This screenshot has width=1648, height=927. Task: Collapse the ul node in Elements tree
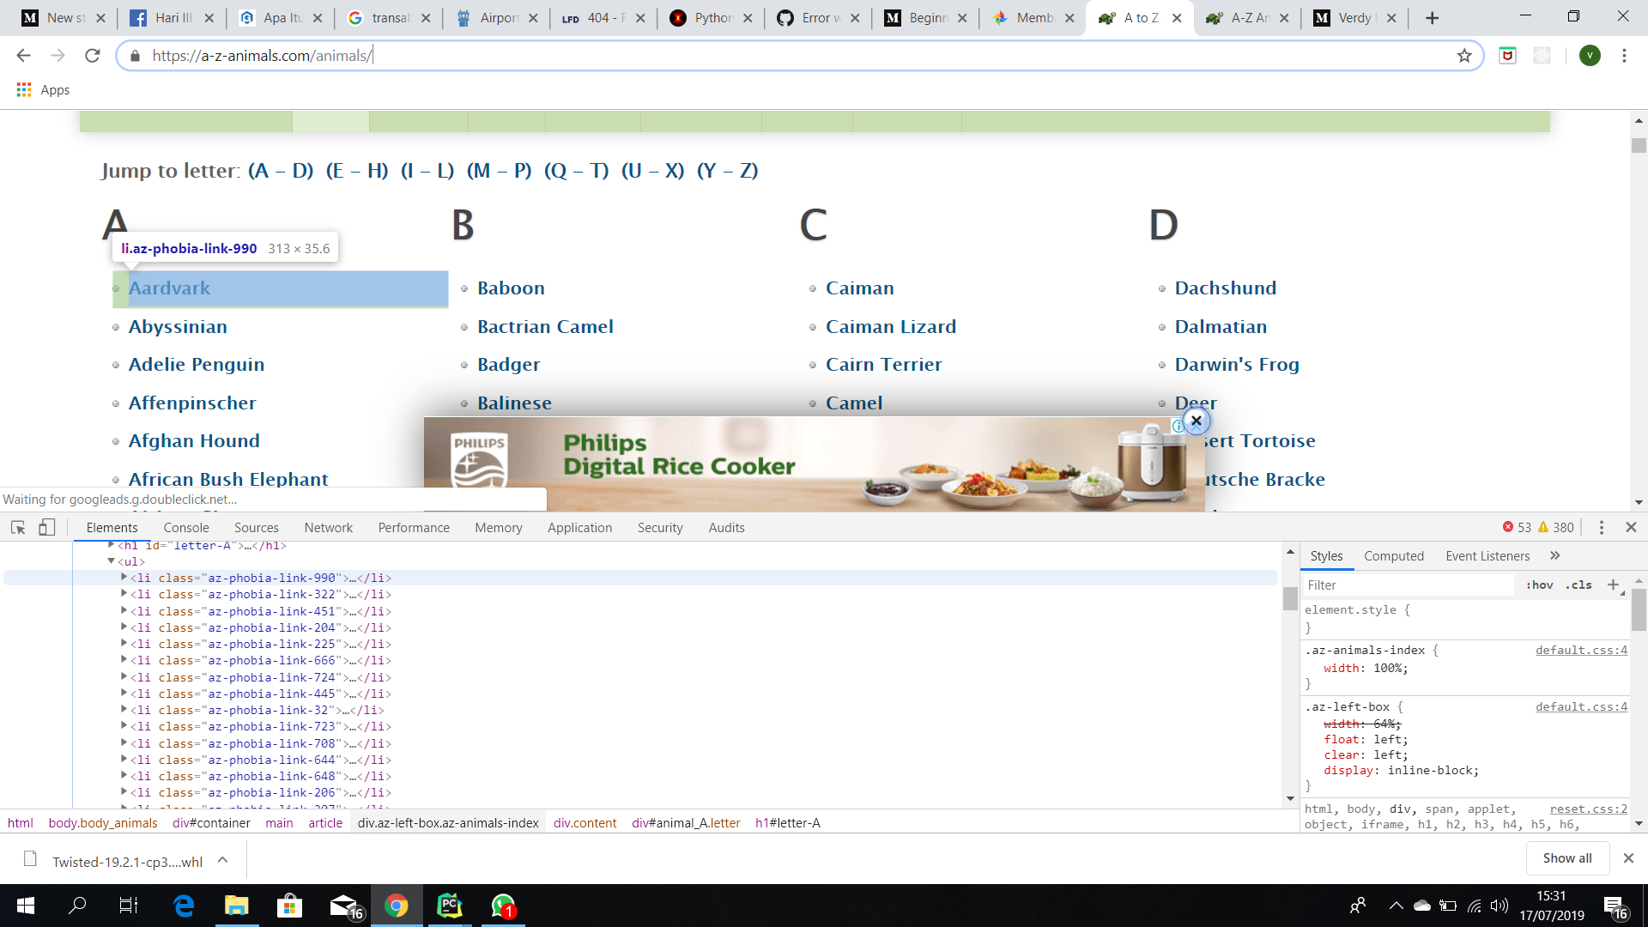[x=111, y=561]
